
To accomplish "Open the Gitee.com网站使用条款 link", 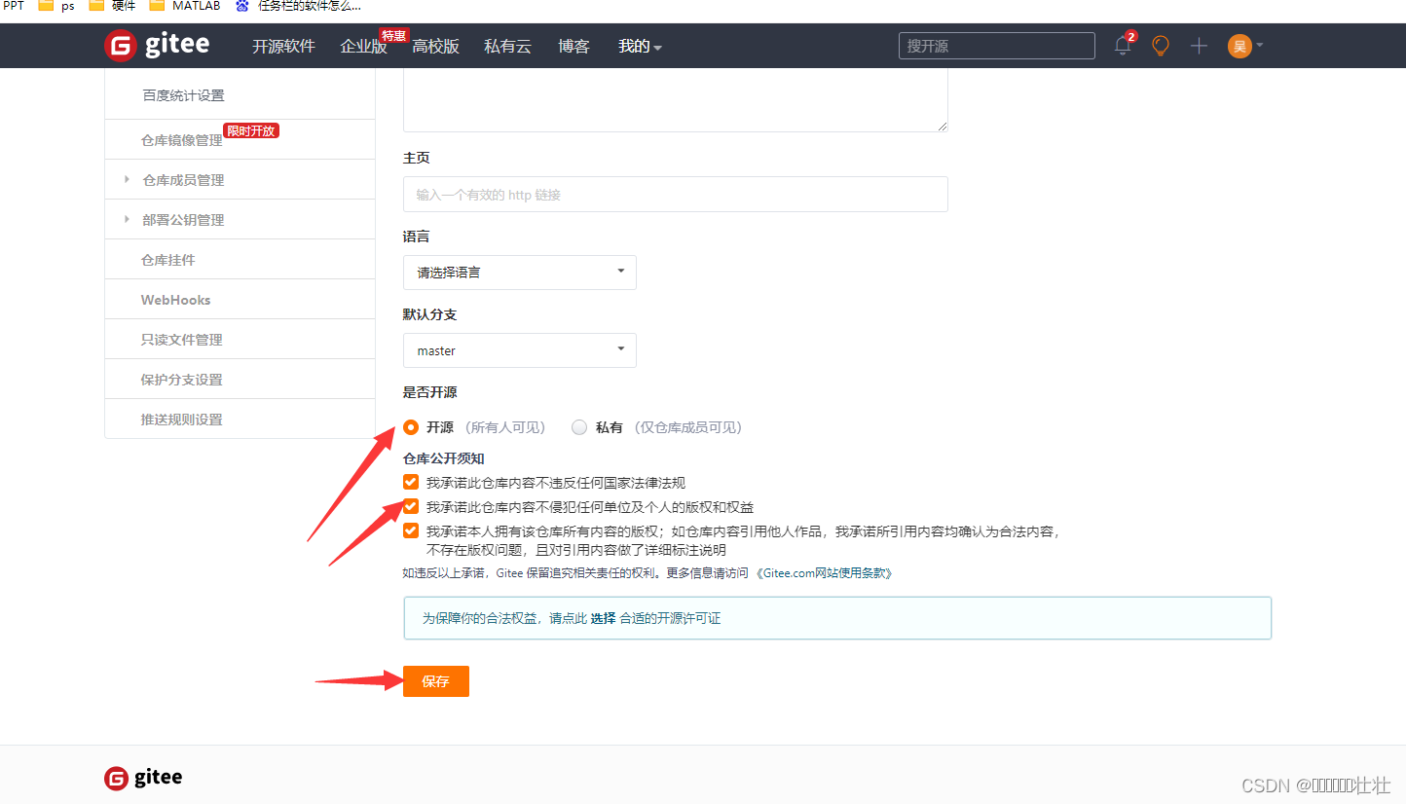I will pyautogui.click(x=824, y=573).
